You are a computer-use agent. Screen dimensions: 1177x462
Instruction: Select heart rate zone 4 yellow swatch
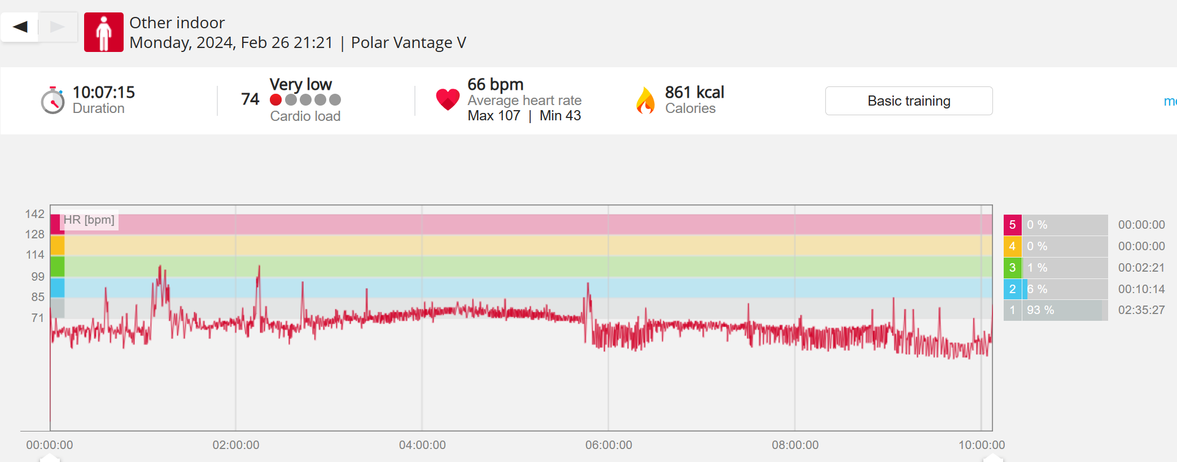coord(1012,246)
